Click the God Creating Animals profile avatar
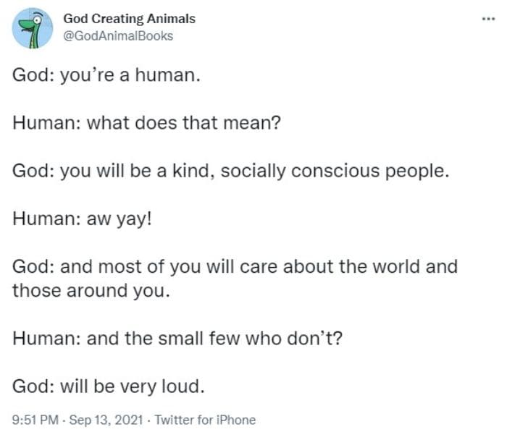This screenshot has height=432, width=507. coord(32,27)
